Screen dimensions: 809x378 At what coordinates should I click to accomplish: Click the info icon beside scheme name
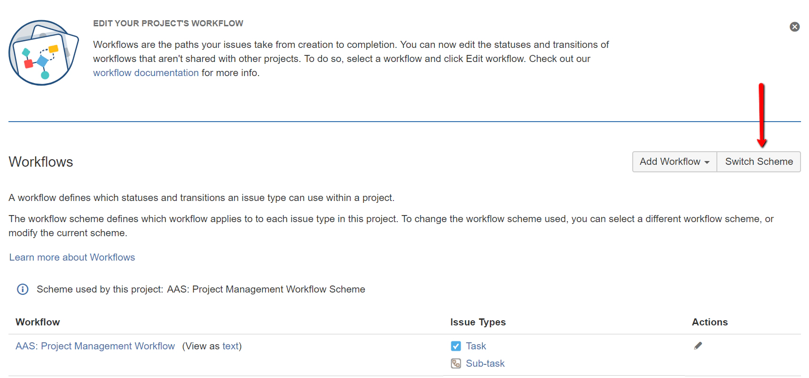23,289
